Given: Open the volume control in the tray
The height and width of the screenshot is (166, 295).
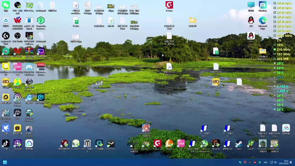Looking at the screenshot, I should pos(275,162).
